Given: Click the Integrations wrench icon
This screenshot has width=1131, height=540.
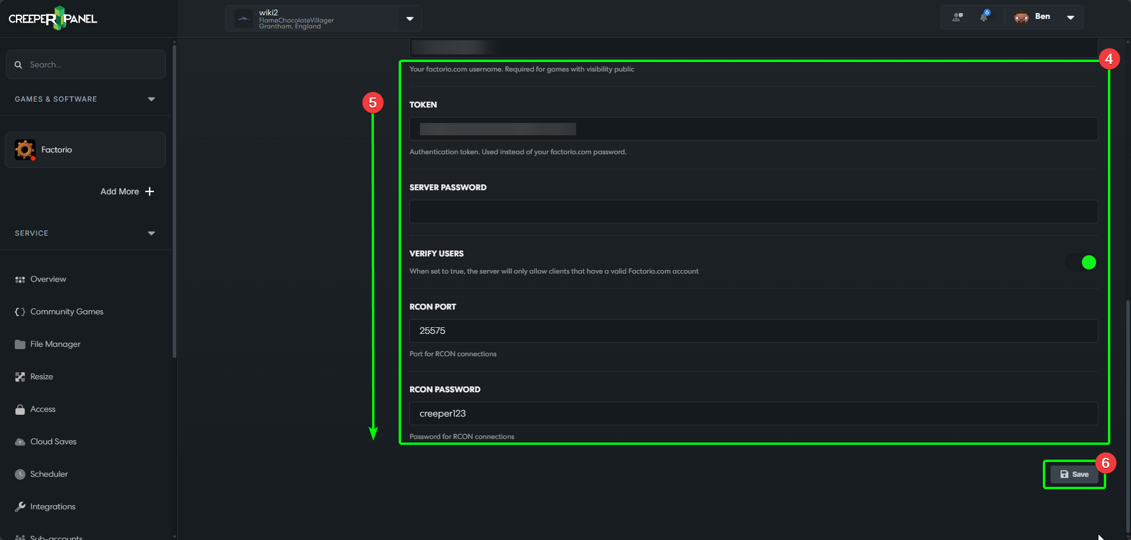Looking at the screenshot, I should tap(20, 506).
